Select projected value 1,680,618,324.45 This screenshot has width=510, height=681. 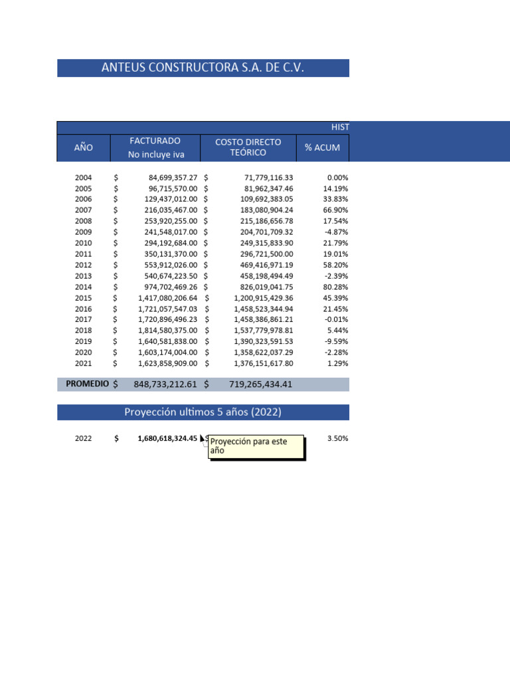pyautogui.click(x=167, y=439)
